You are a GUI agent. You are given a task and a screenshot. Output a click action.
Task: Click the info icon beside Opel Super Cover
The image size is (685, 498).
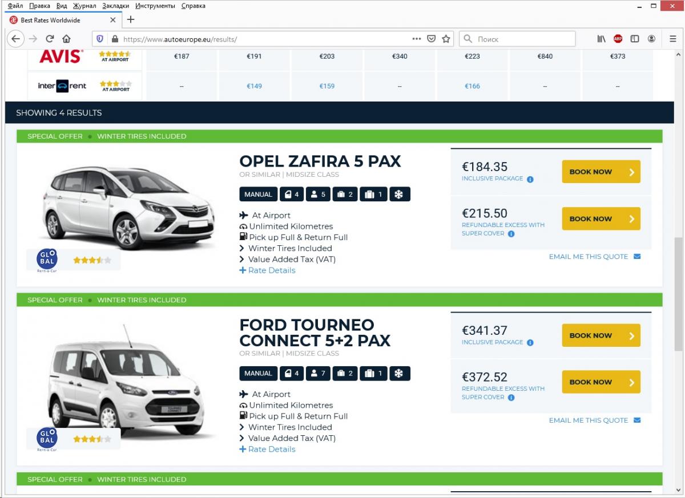pos(511,234)
